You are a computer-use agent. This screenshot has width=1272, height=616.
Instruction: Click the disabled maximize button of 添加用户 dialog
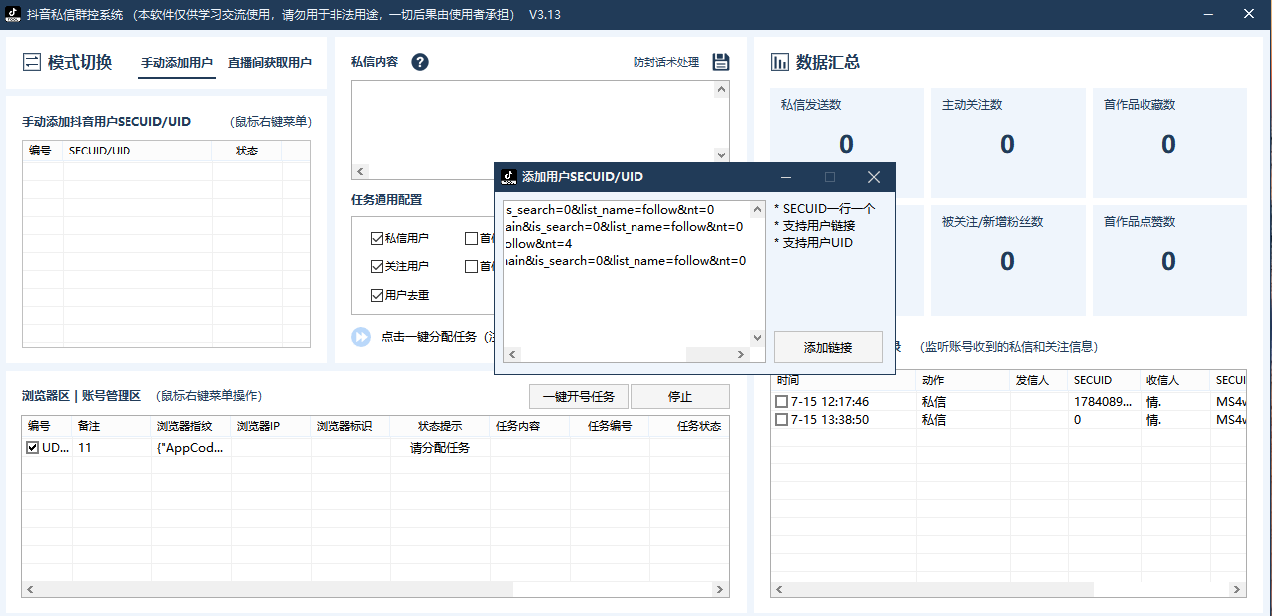coord(830,177)
